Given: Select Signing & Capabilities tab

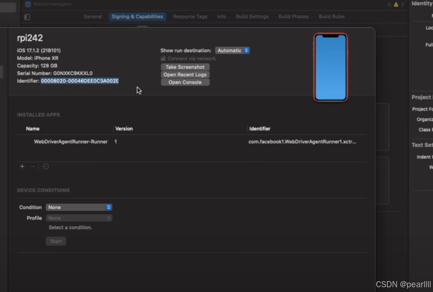Looking at the screenshot, I should (x=137, y=17).
